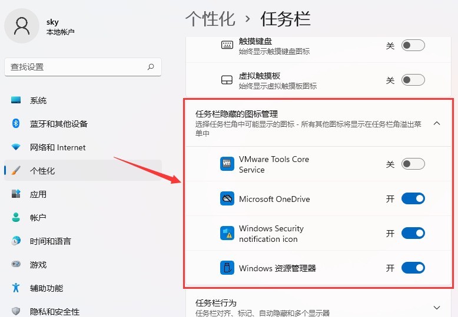The image size is (458, 317).
Task: Click the sky account name
Action: pyautogui.click(x=52, y=22)
